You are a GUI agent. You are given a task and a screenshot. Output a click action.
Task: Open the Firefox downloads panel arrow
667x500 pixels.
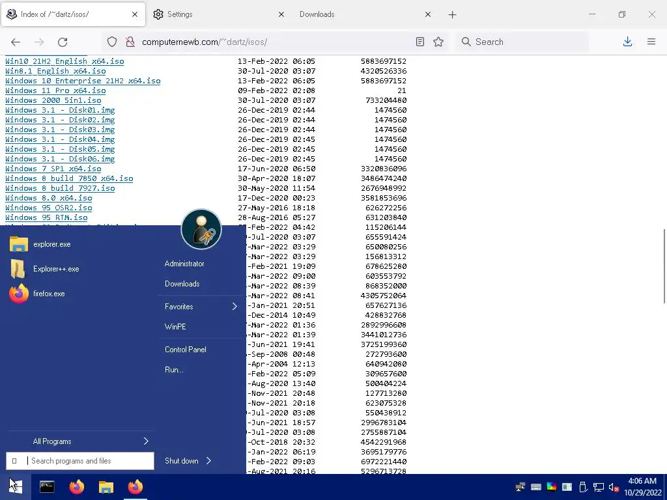coord(627,42)
